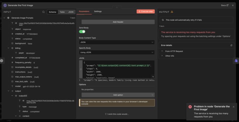The width and height of the screenshot is (239, 122).
Task: Select the top-level 'status' field below created_at
Action: (x=16, y=39)
